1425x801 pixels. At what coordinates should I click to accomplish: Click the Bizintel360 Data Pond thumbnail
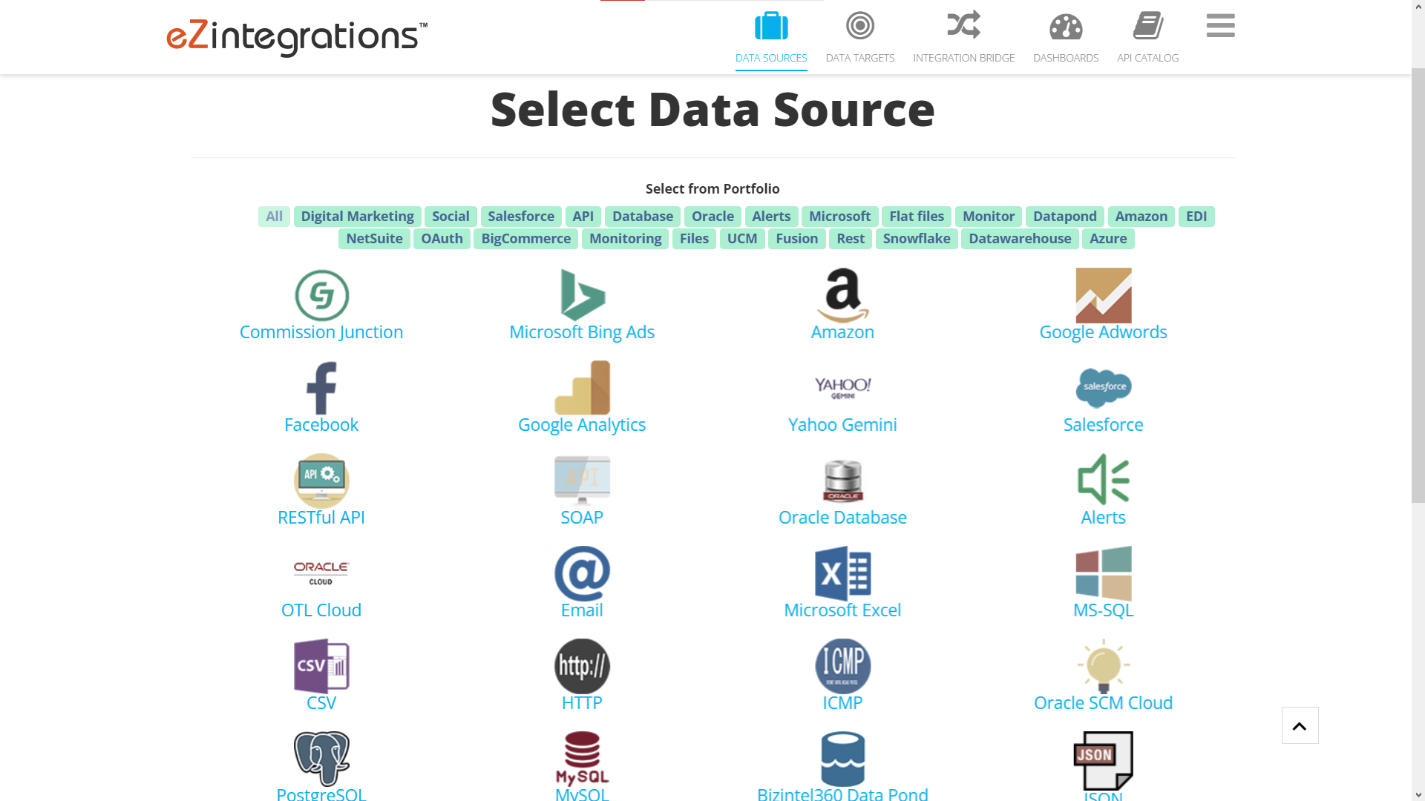842,758
